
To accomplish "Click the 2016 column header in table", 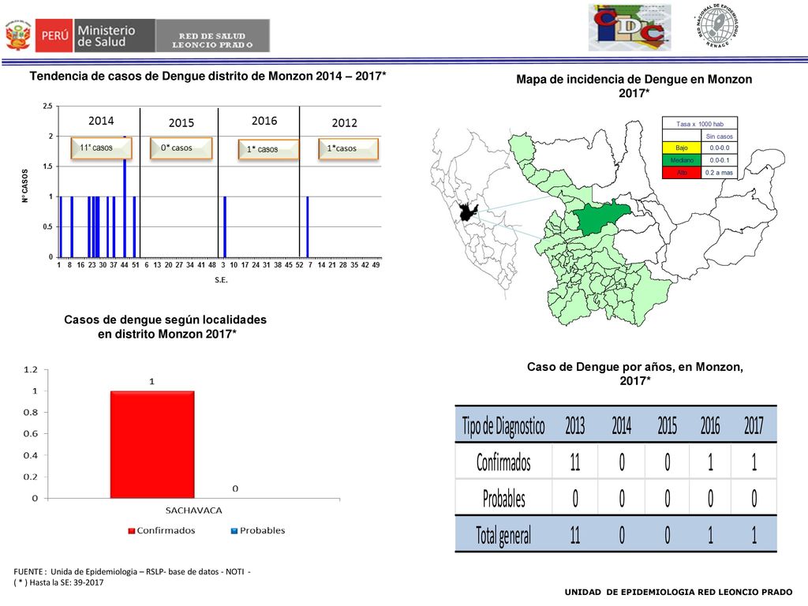I will [710, 425].
